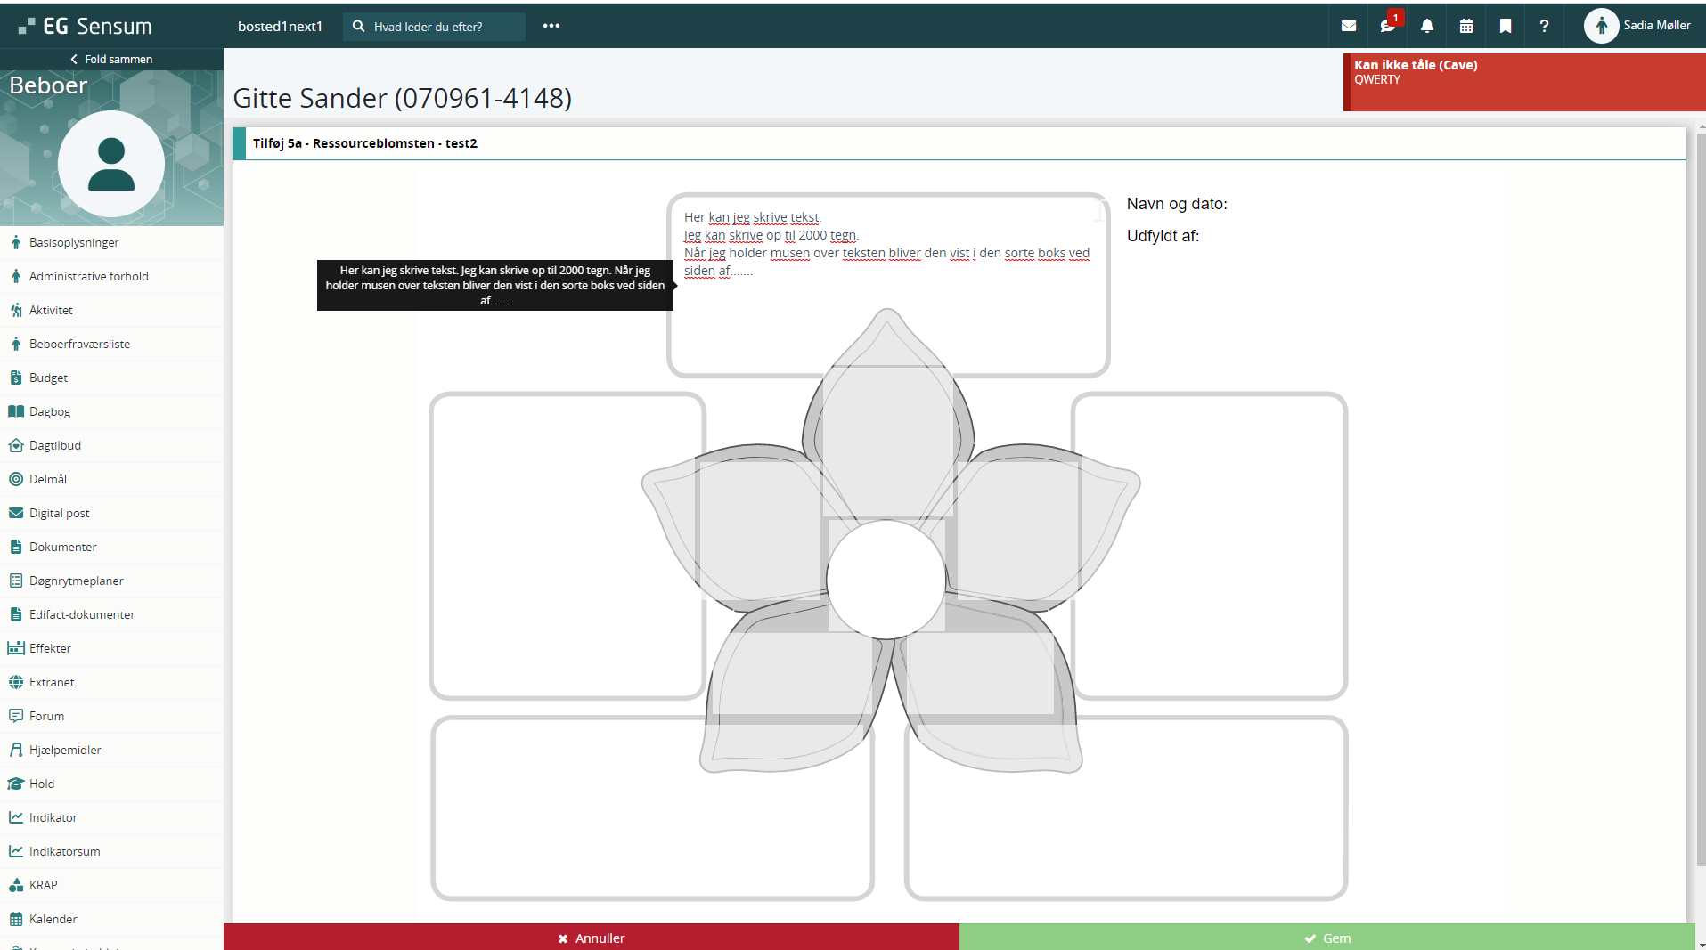Open the calendar icon in top bar
This screenshot has width=1706, height=950.
[x=1466, y=26]
